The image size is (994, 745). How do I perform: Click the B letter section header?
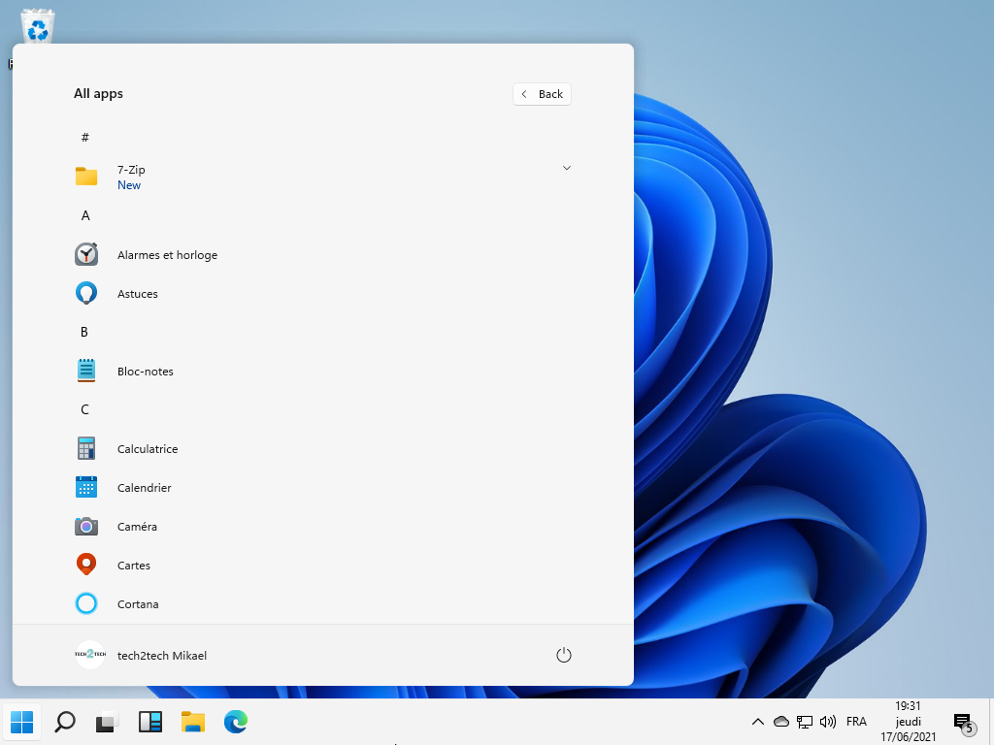coord(84,332)
